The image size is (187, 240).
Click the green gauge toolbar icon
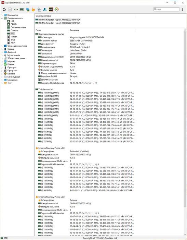[56, 10]
